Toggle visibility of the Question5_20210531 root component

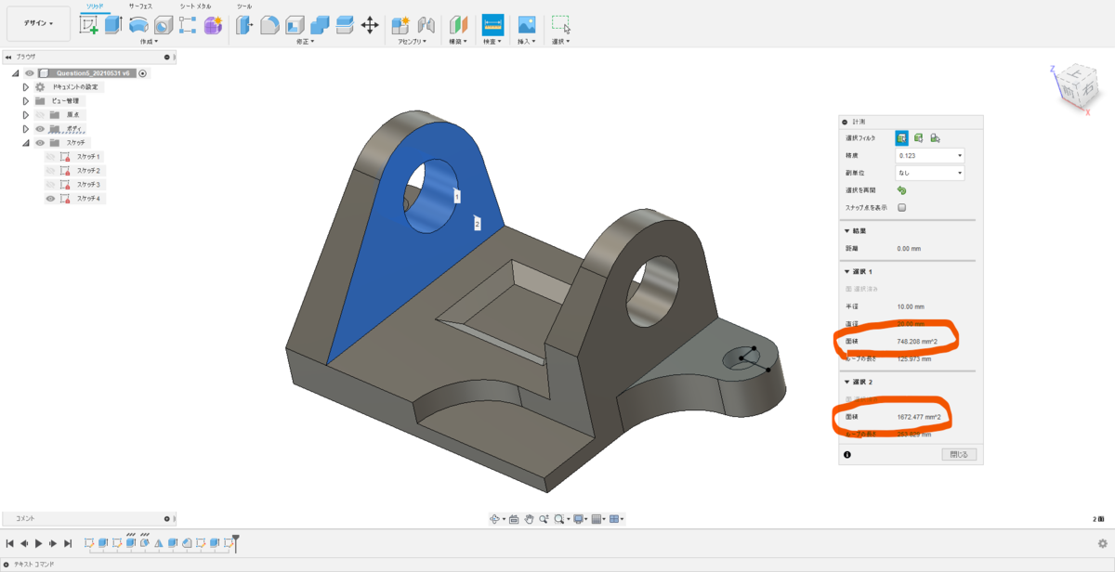pos(30,73)
